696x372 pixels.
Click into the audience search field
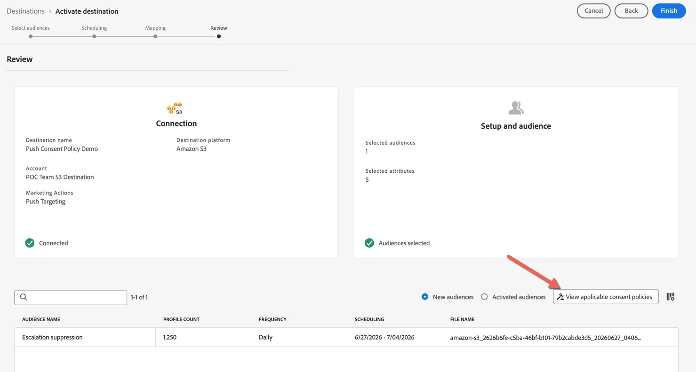click(x=71, y=297)
